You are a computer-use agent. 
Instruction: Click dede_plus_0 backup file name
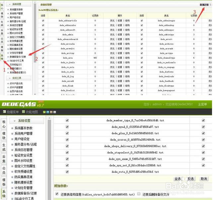point(135,133)
